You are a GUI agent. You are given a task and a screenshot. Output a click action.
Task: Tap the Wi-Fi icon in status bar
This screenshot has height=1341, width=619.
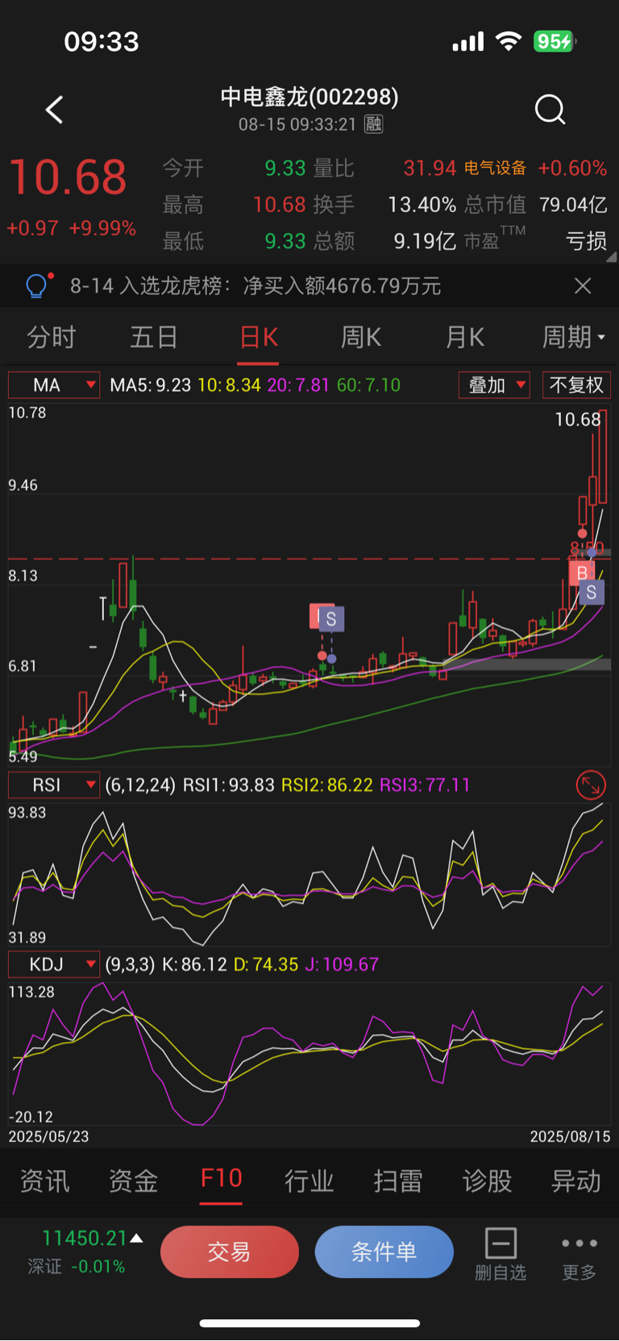(509, 41)
